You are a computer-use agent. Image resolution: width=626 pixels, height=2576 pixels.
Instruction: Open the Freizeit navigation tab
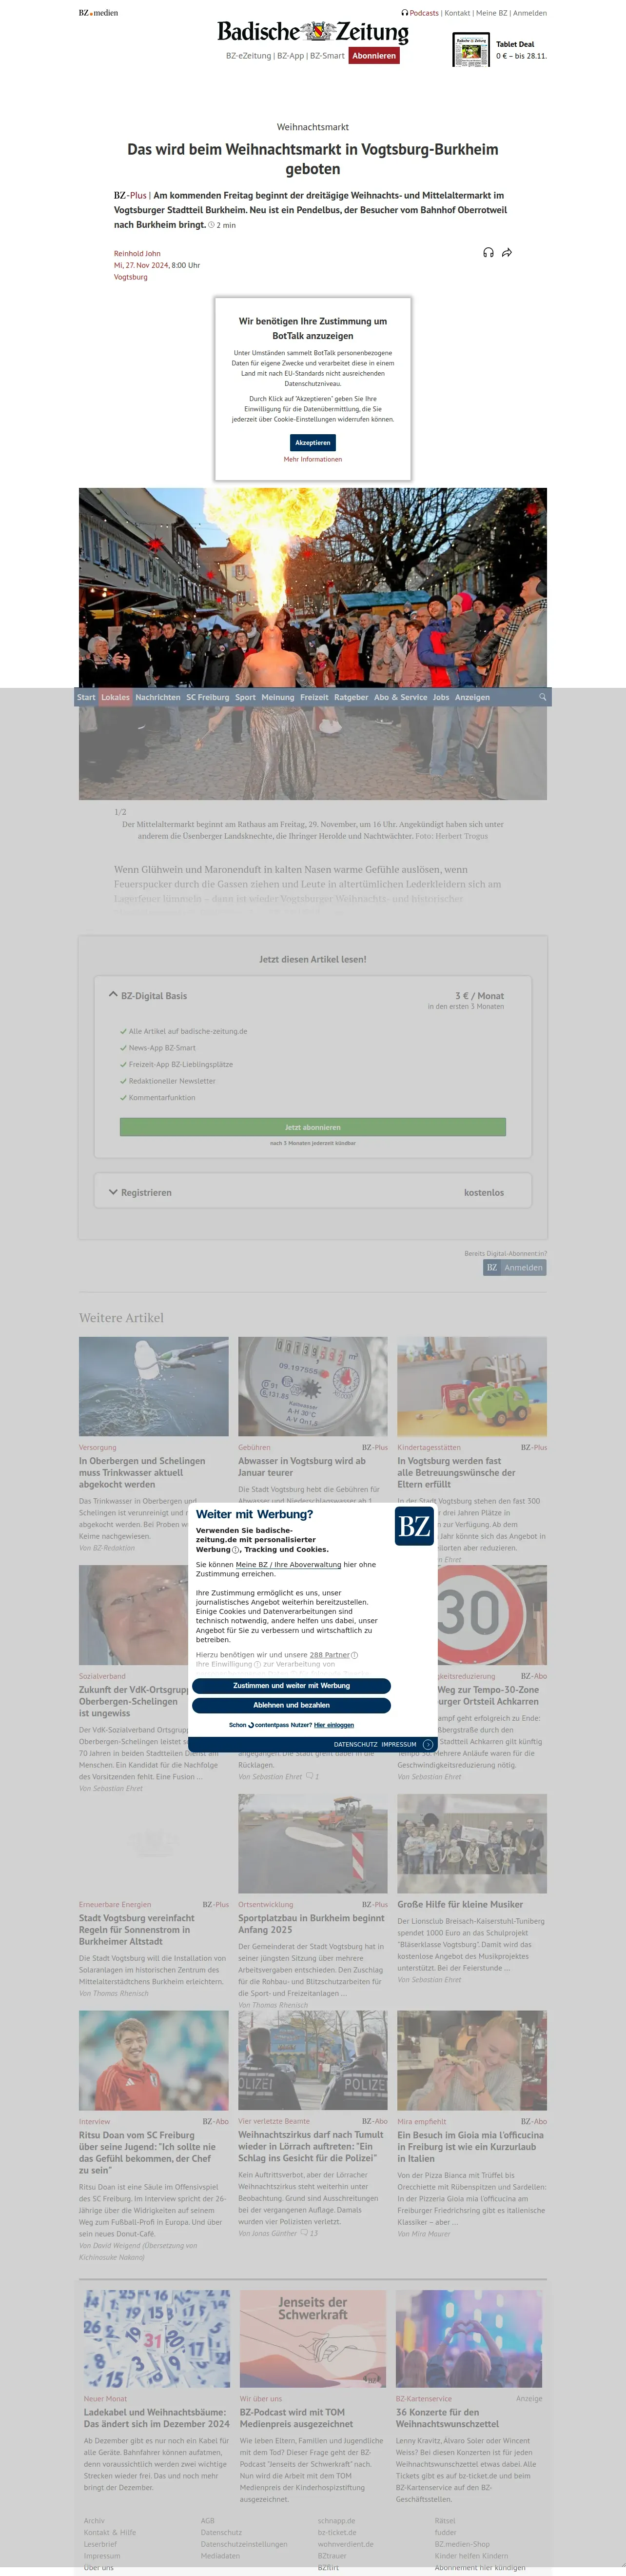click(x=314, y=697)
